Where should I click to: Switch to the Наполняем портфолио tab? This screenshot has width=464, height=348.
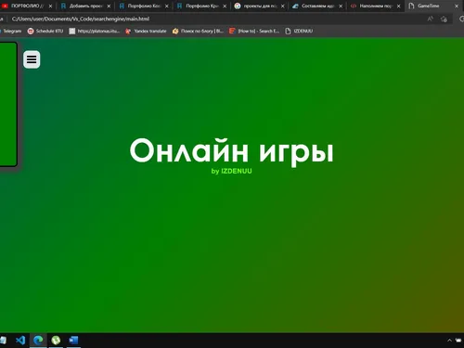coord(375,6)
